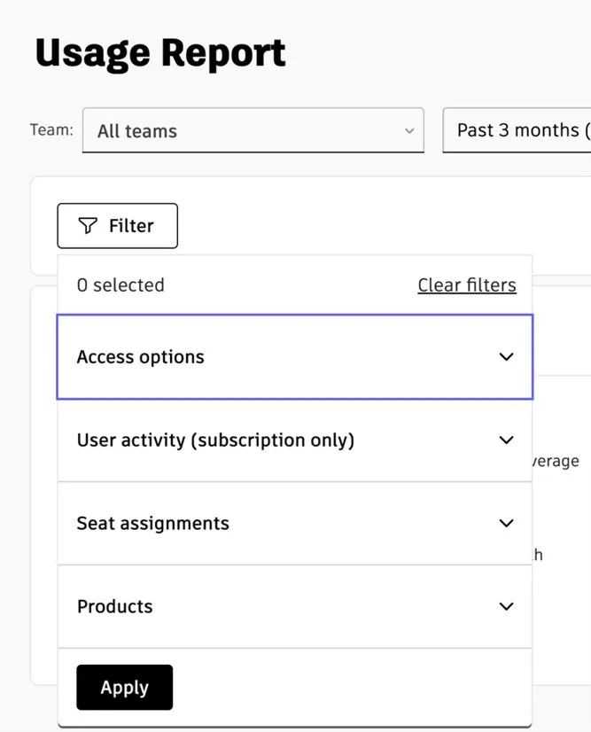This screenshot has width=591, height=732.
Task: Click the "Team:" label
Action: tap(51, 130)
